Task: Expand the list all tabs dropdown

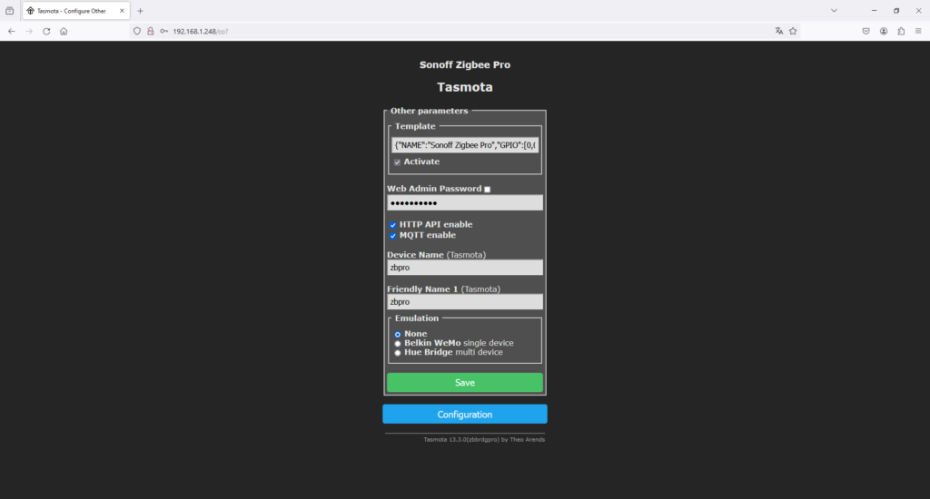Action: (x=834, y=11)
